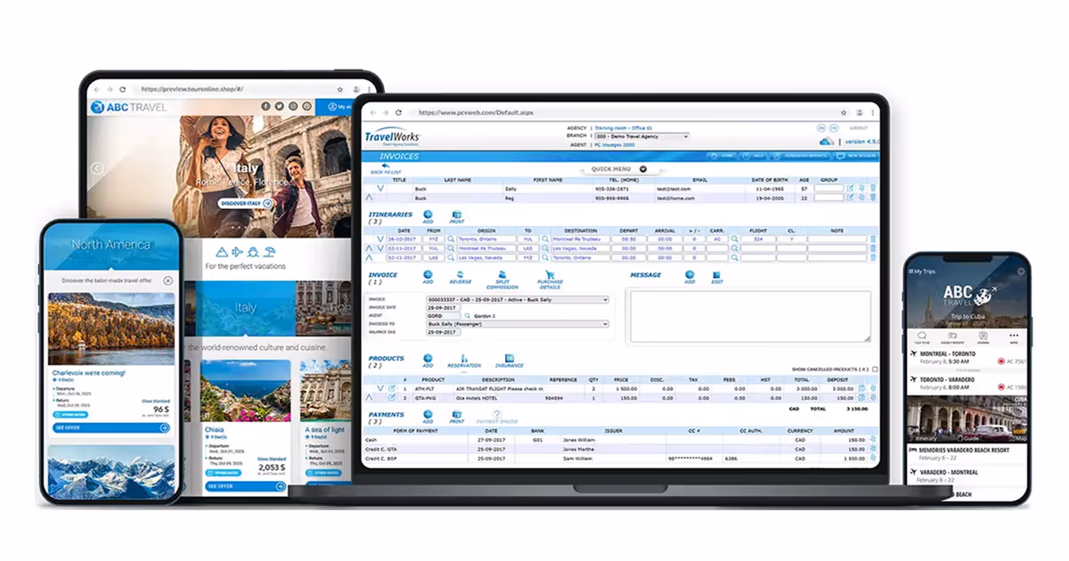Open the Reservation icon under Products
This screenshot has height=561, width=1069.
pyautogui.click(x=464, y=360)
